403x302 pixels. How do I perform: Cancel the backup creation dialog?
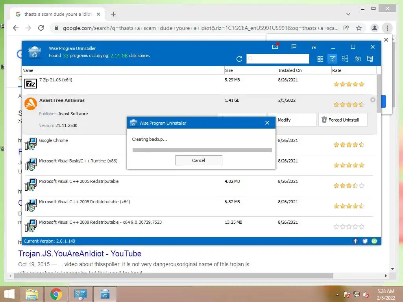pyautogui.click(x=199, y=160)
